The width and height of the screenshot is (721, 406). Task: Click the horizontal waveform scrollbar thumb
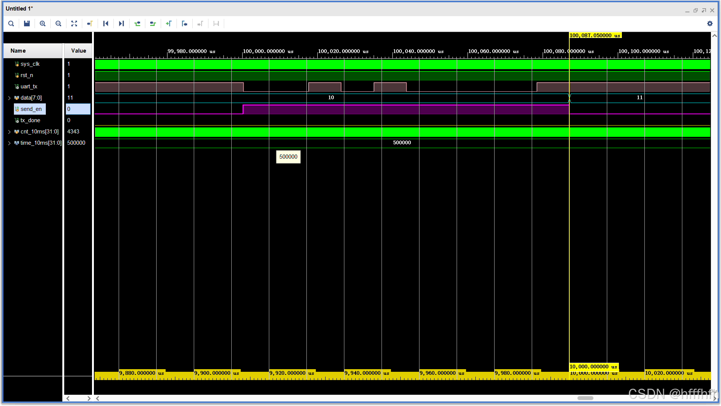click(585, 398)
